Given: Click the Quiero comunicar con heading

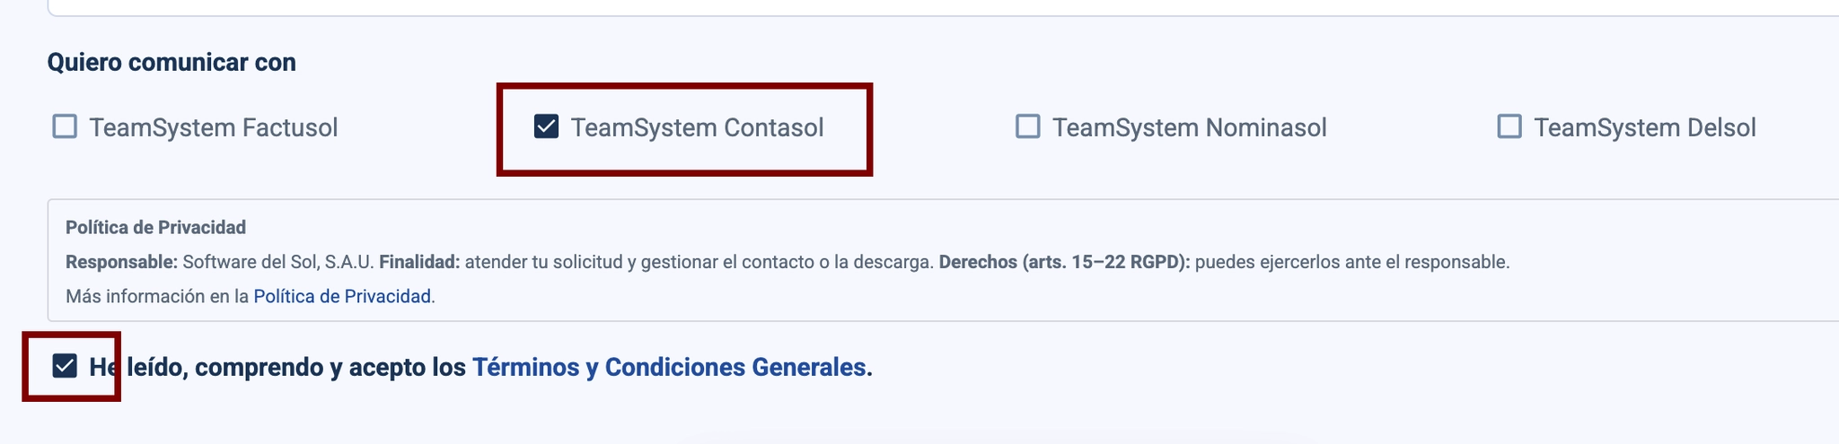Looking at the screenshot, I should 172,62.
